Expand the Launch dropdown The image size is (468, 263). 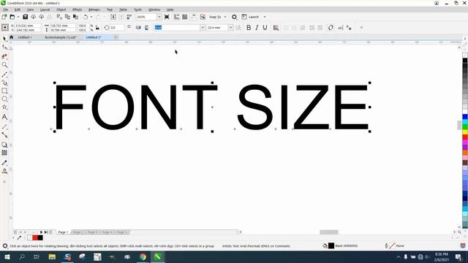[265, 17]
